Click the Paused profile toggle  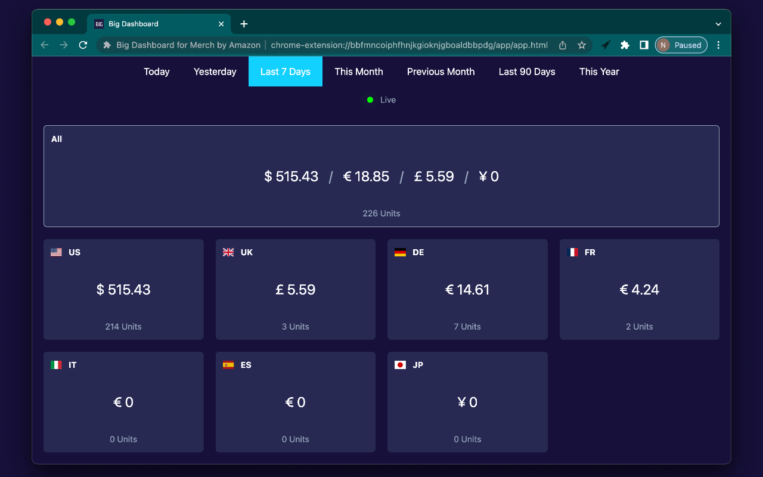(681, 45)
